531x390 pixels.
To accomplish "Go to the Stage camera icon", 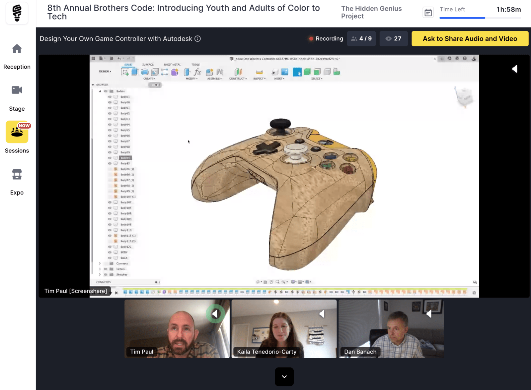I will 17,90.
